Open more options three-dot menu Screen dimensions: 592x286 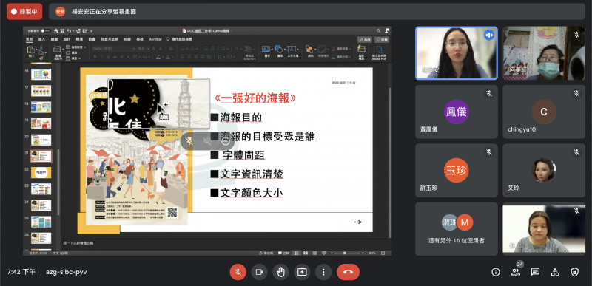point(323,272)
